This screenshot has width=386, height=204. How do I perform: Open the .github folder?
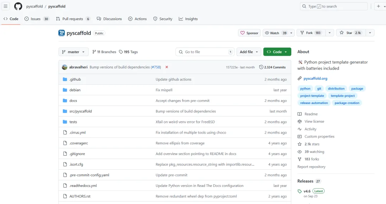(75, 79)
